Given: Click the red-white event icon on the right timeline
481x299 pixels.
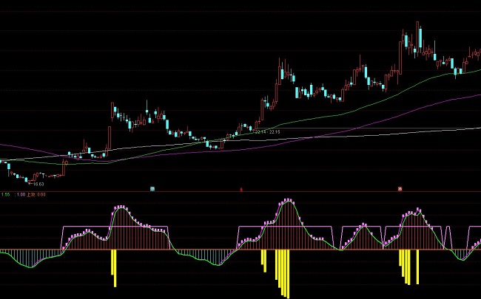Looking at the screenshot, I should pyautogui.click(x=400, y=189).
